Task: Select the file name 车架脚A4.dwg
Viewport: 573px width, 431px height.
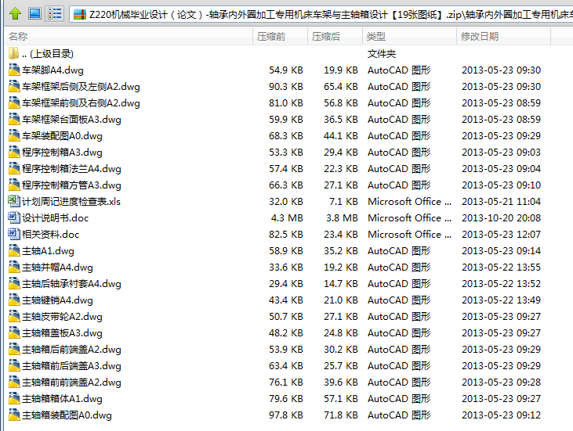Action: point(53,70)
